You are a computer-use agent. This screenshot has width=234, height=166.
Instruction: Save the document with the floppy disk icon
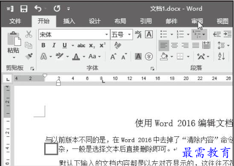[x=24, y=9]
